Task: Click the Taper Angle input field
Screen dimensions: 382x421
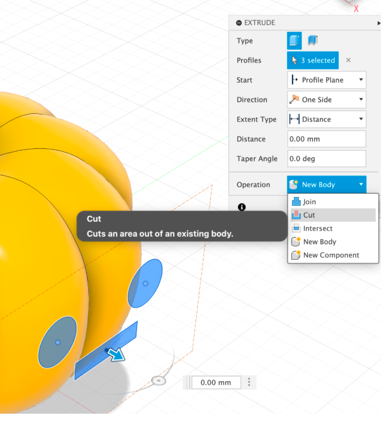Action: point(327,159)
